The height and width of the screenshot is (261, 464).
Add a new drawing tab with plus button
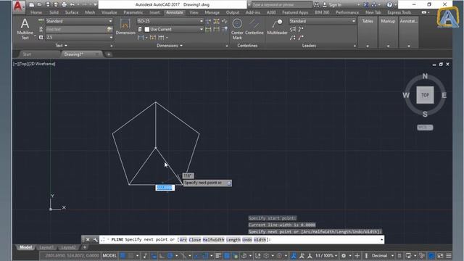pos(109,54)
